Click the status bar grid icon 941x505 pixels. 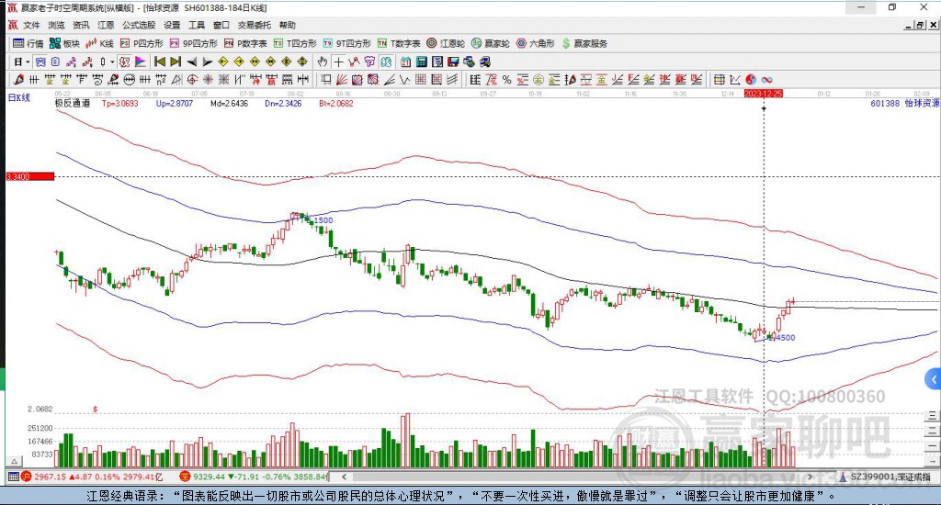(13, 477)
